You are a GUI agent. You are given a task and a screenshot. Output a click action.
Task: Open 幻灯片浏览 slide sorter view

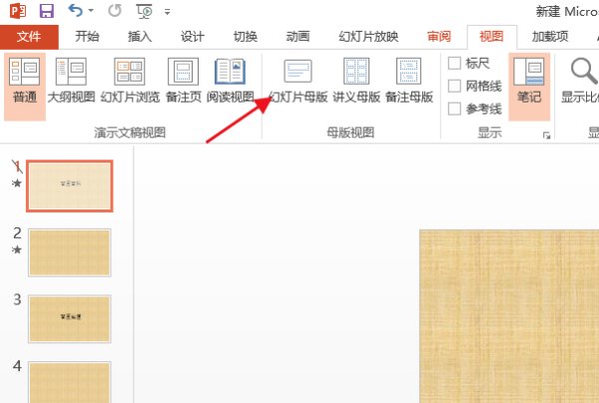tap(130, 81)
